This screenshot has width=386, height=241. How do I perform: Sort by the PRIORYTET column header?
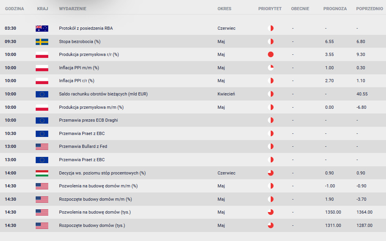270,9
